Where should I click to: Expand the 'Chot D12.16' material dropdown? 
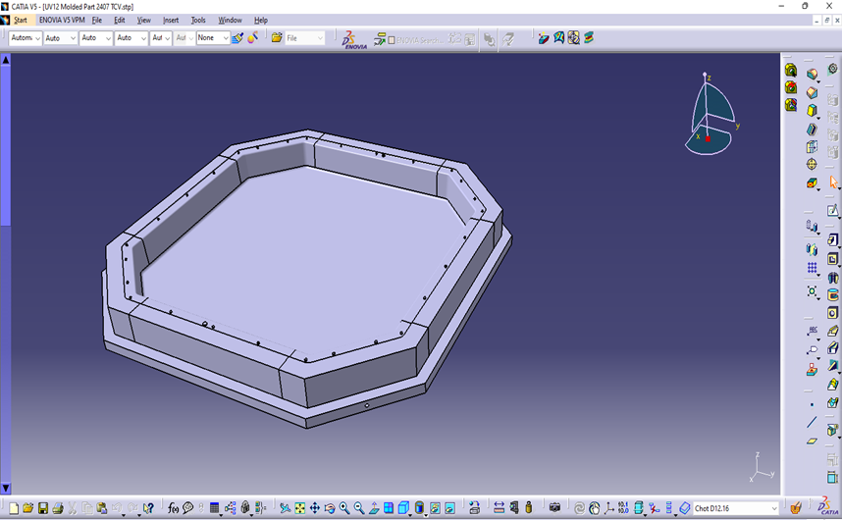[773, 508]
